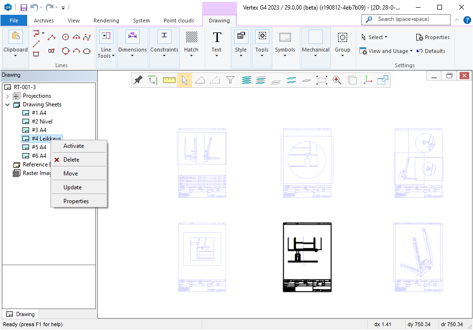Select the black highlighted drawing sheet thumbnail
This screenshot has width=473, height=330.
[x=307, y=257]
